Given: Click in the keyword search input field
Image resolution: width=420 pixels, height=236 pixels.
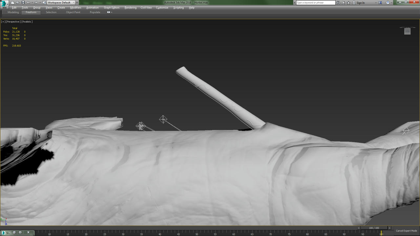Looking at the screenshot, I should tap(316, 3).
